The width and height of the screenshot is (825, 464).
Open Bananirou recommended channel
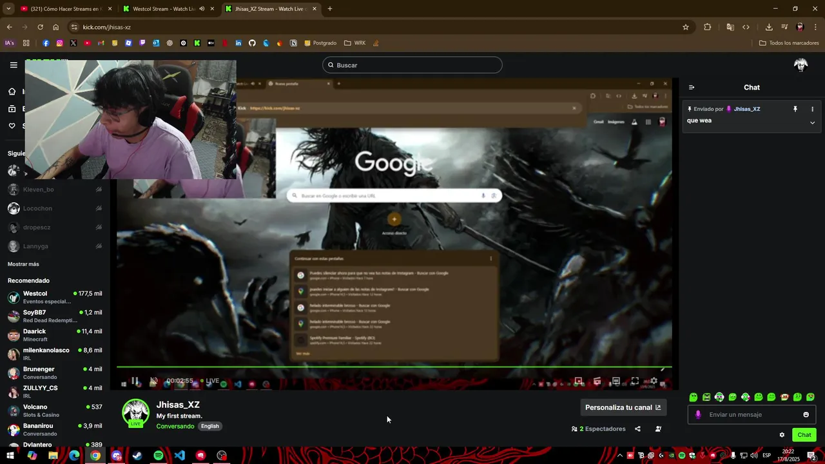tap(55, 429)
